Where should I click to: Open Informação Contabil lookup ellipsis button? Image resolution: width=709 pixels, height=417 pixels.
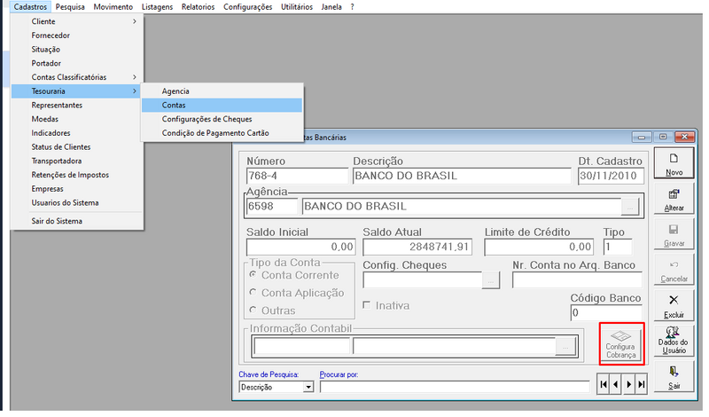click(x=565, y=347)
